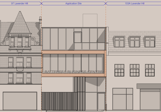This screenshot has width=161, height=112.
Task: Select the middle gridded first-floor window of 103A
Action: pyautogui.click(x=135, y=70)
